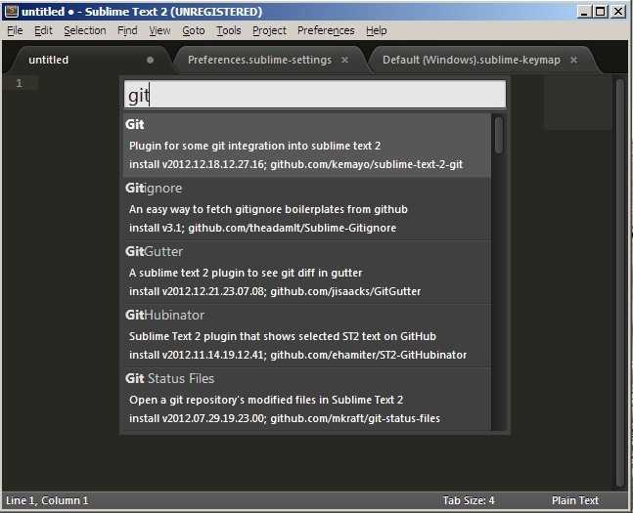Open the Project menu

tap(269, 30)
